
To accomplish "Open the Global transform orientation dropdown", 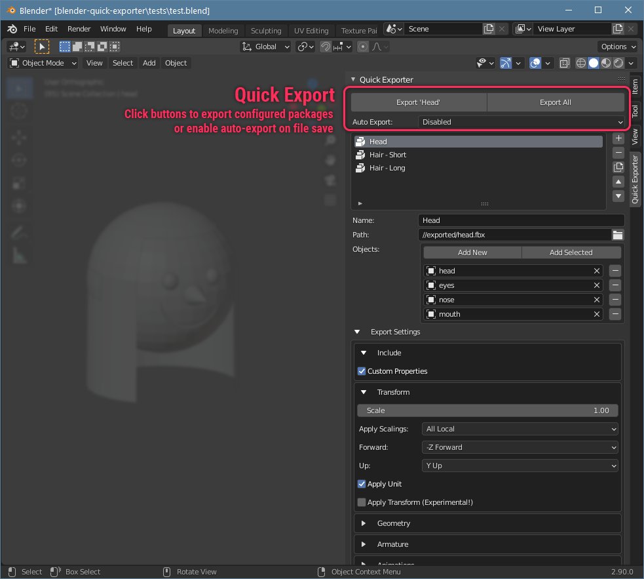I will click(x=266, y=47).
